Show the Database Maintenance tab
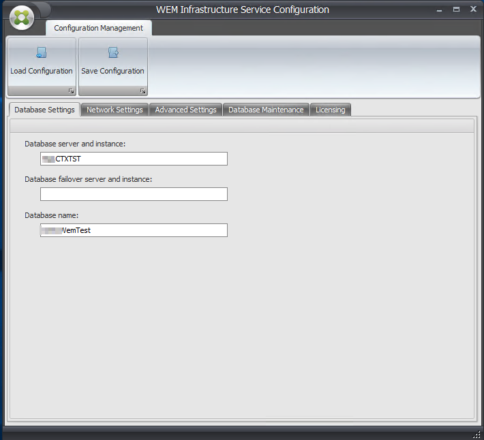The image size is (484, 440). [266, 110]
